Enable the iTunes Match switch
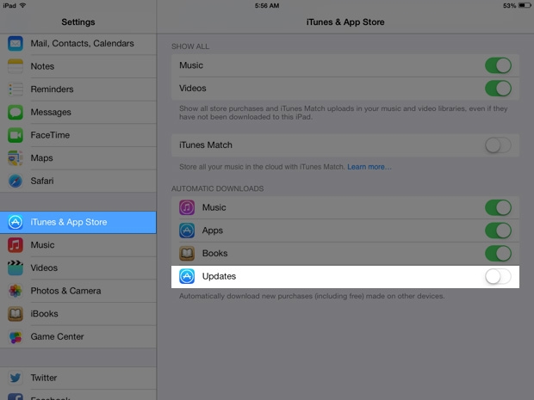Image resolution: width=534 pixels, height=400 pixels. (498, 145)
